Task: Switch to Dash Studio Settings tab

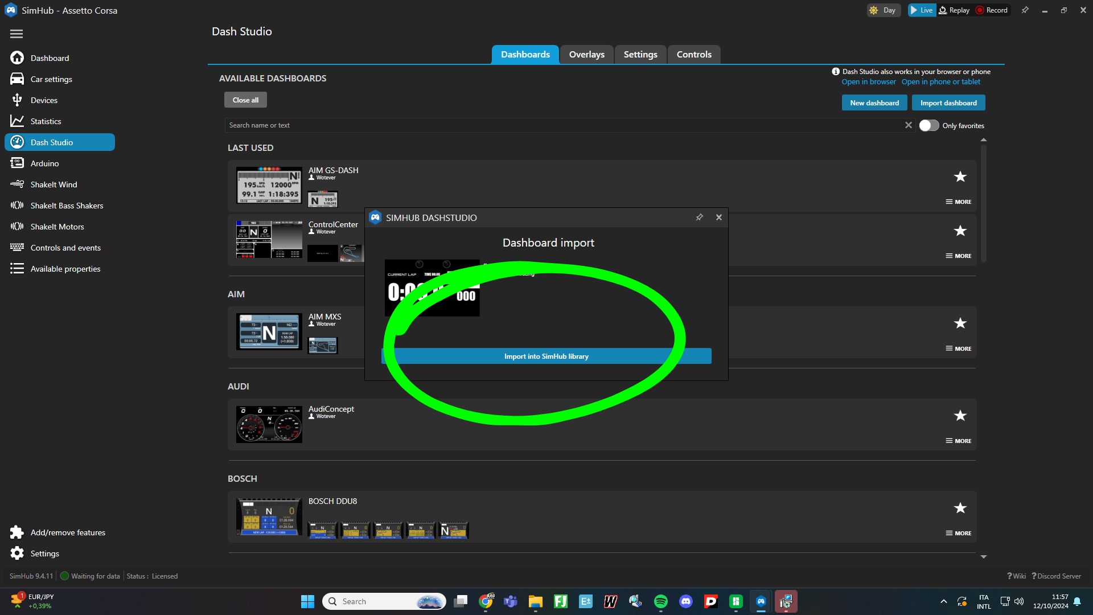Action: [x=640, y=54]
